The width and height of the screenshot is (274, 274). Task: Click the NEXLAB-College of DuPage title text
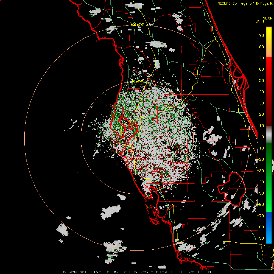click(x=244, y=3)
